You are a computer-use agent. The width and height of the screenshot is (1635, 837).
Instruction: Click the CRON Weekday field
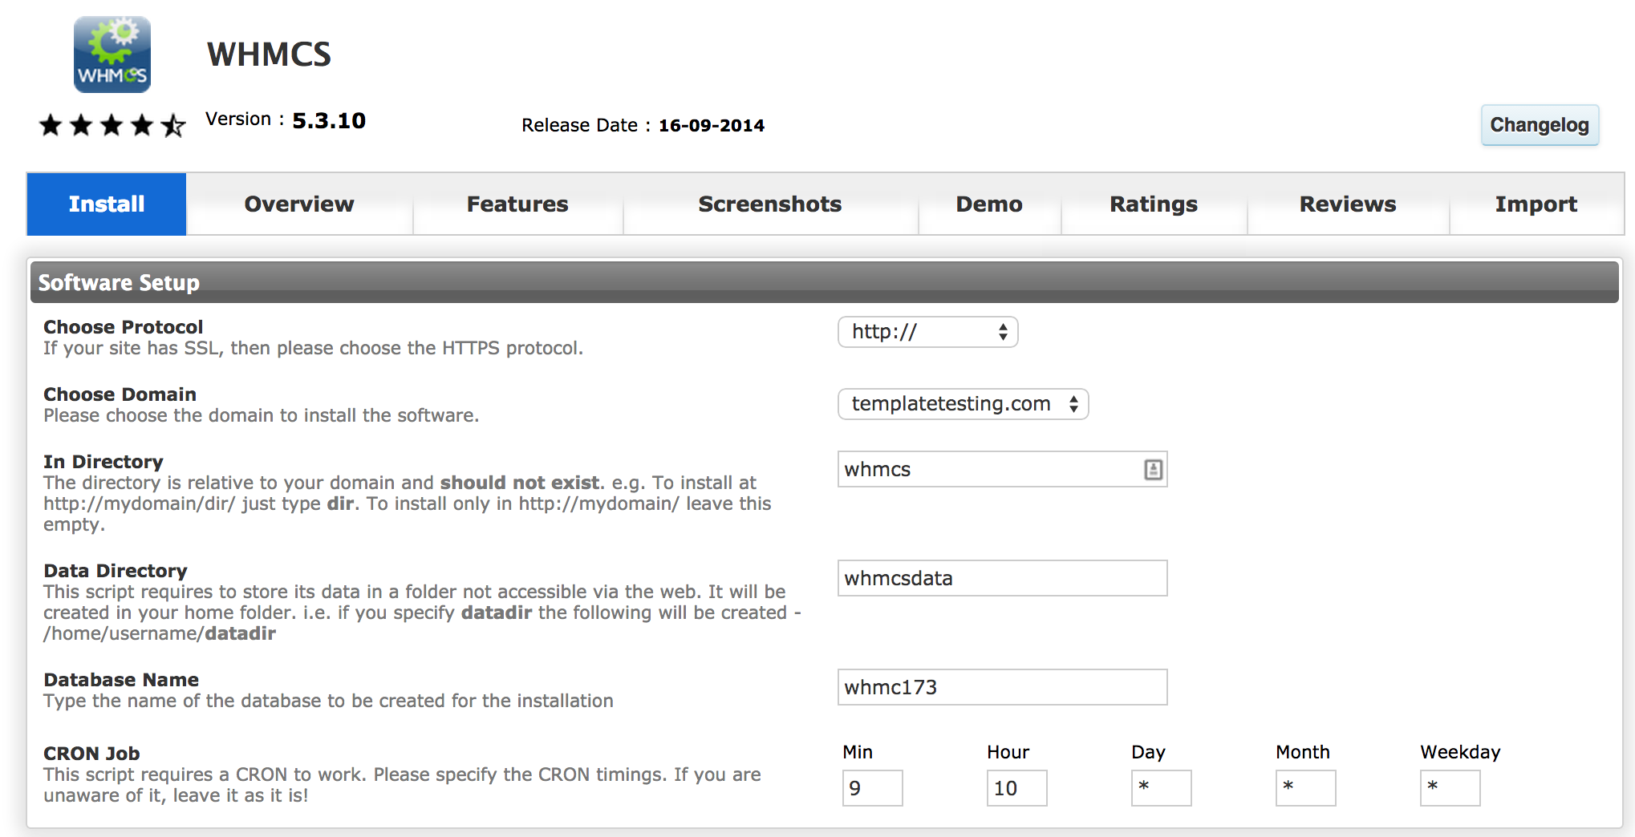coord(1450,788)
